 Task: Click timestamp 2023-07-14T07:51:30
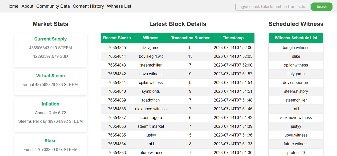(x=233, y=153)
